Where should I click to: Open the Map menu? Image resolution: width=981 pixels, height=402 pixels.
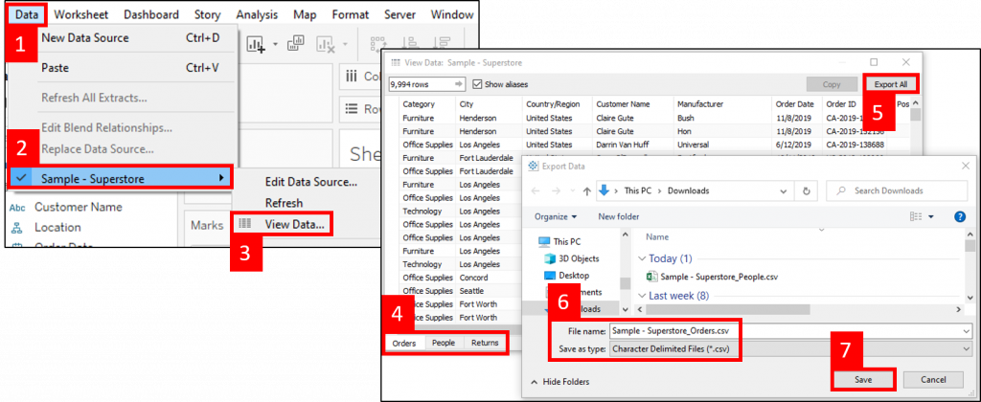(305, 14)
